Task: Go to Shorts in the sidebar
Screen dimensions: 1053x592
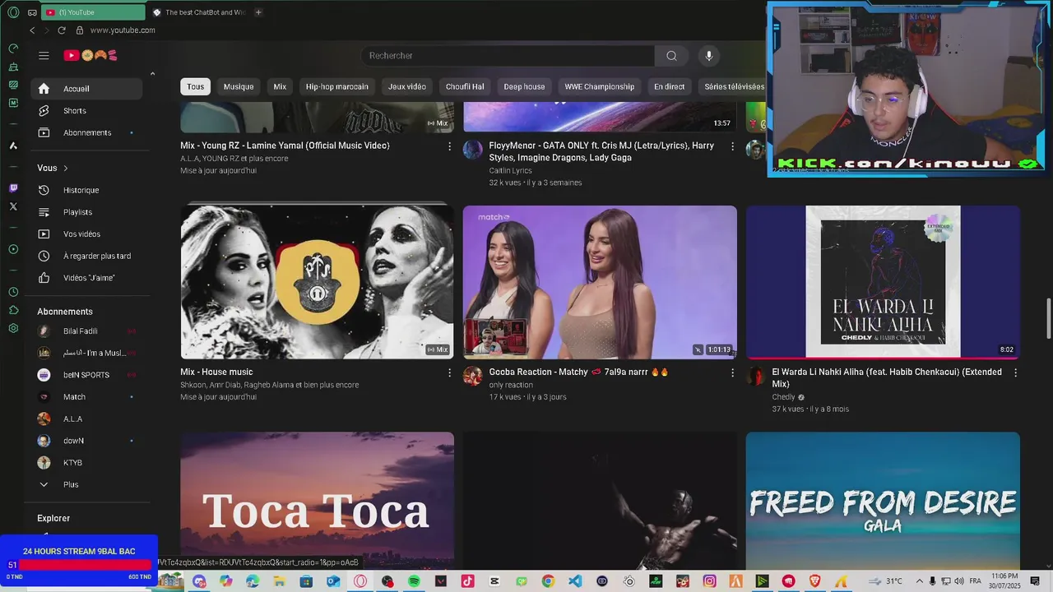Action: point(86,110)
